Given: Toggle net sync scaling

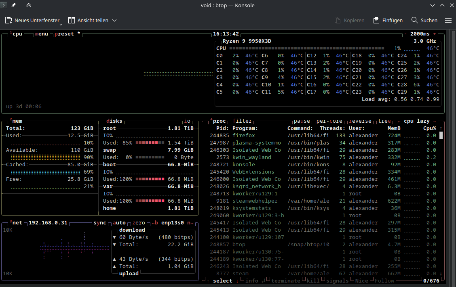Looking at the screenshot, I should [x=100, y=223].
